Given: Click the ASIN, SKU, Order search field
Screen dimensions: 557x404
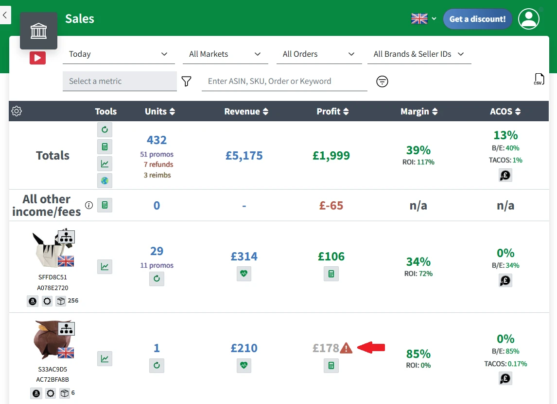Looking at the screenshot, I should pyautogui.click(x=284, y=81).
